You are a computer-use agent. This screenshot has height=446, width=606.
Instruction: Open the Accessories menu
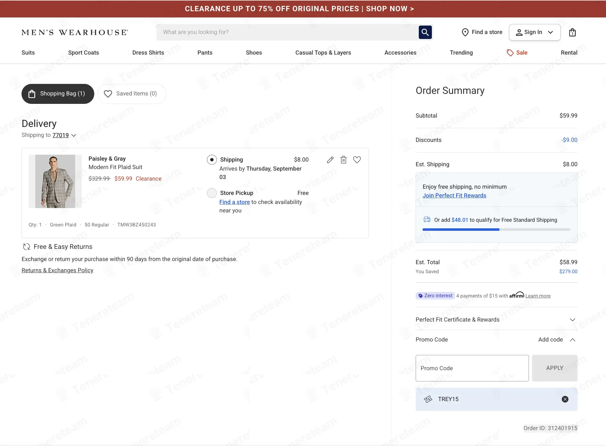[x=400, y=53]
